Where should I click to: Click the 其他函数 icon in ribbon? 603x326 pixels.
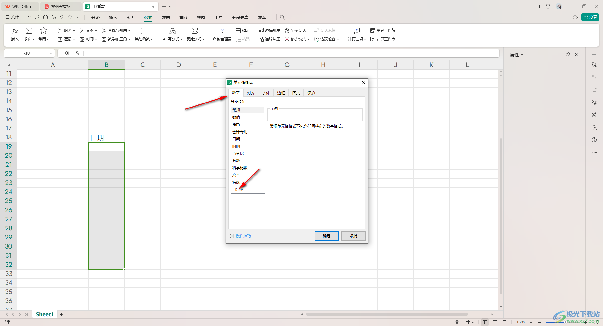[144, 31]
